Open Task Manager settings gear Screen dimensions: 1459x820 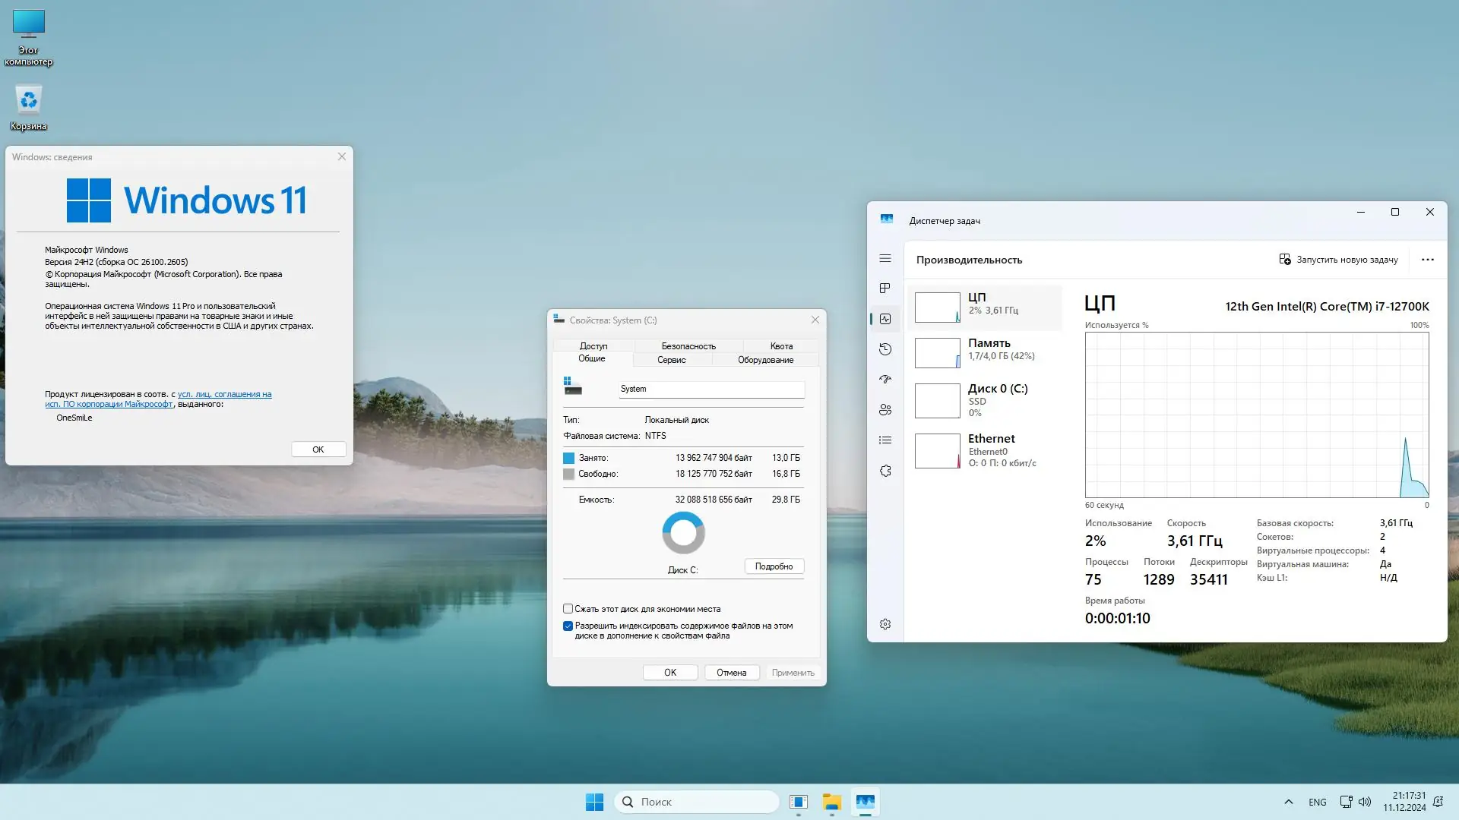click(885, 624)
